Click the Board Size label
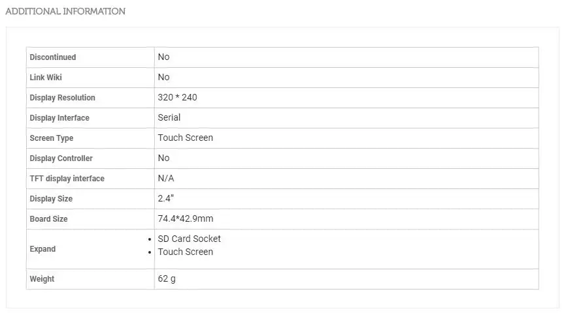Viewport: 566px width, 313px height. click(48, 219)
